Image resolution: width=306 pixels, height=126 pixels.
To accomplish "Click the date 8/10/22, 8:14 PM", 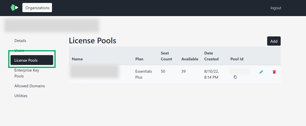I will point(212,74).
